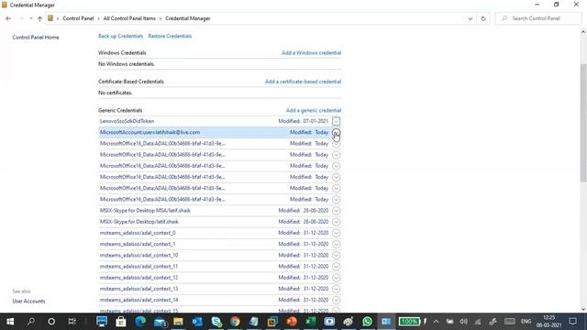Expand LenovoSsoSdkDidToken credential
The height and width of the screenshot is (330, 587).
(x=337, y=121)
